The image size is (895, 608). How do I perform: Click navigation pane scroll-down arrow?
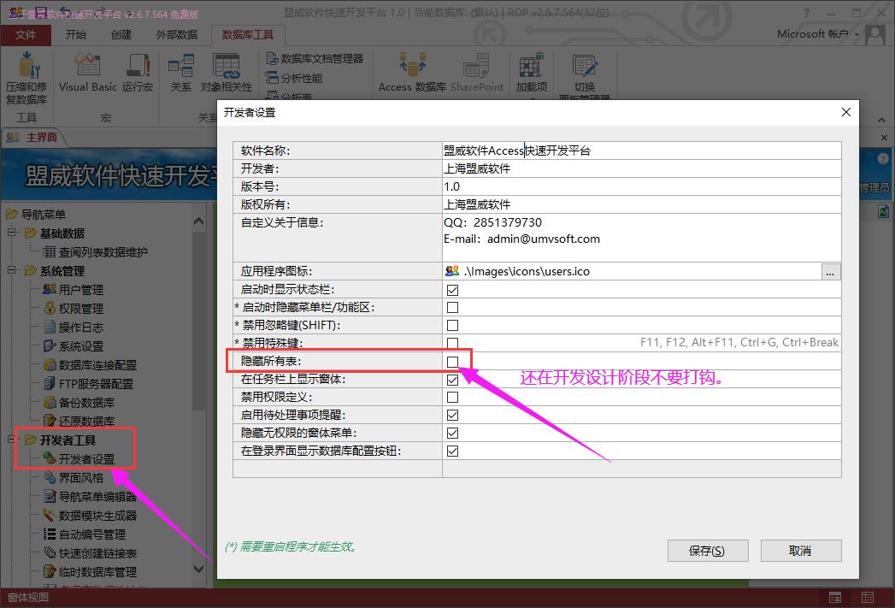(x=198, y=569)
